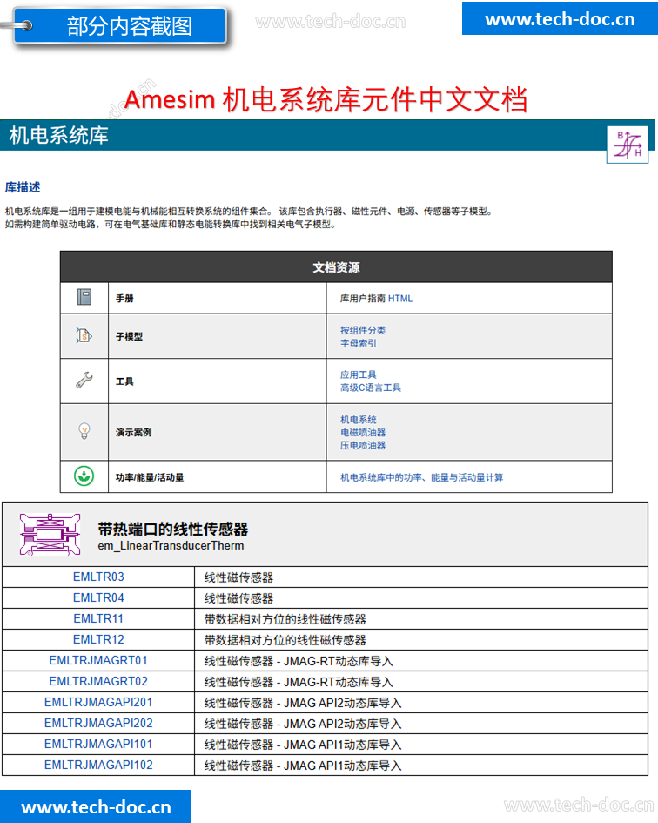Click 线性磁传感器 description in the EMLTR03 row
This screenshot has width=658, height=823.
click(x=238, y=577)
